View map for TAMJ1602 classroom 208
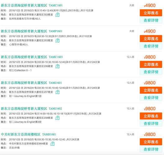 click(x=58, y=118)
